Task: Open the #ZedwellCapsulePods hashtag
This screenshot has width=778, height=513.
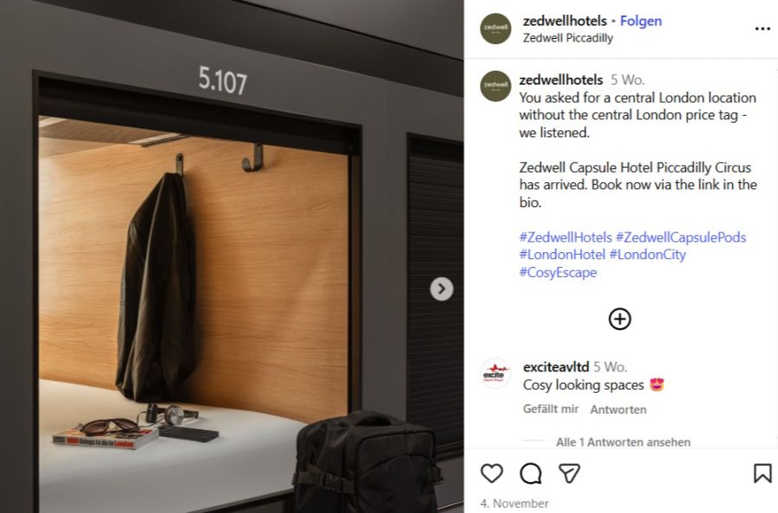Action: (x=681, y=237)
